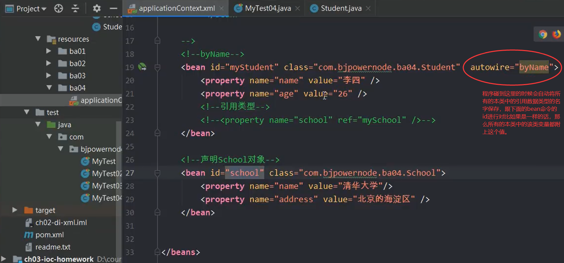Screen dimensions: 564x263
Task: Click the resources folder icon
Action: pyautogui.click(x=52, y=39)
